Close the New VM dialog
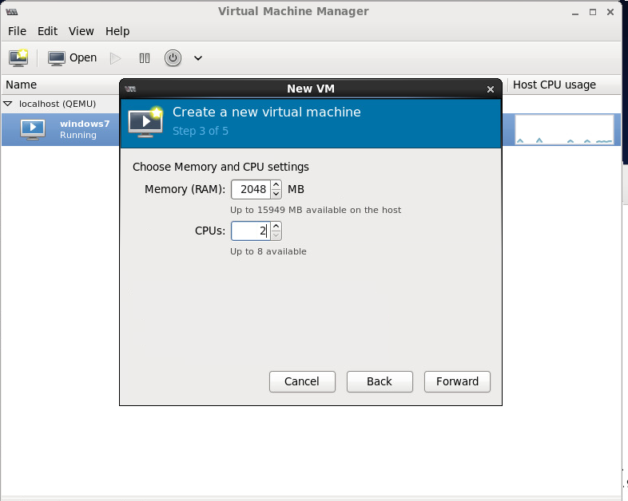The image size is (628, 501). (491, 89)
